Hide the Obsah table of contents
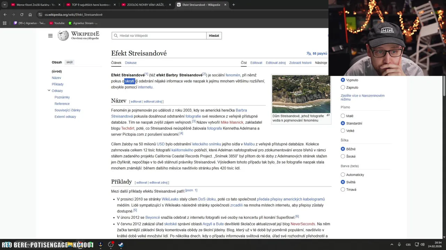The width and height of the screenshot is (446, 250). tap(70, 62)
